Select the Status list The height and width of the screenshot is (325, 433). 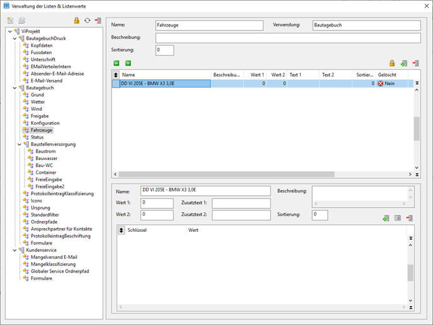click(37, 137)
